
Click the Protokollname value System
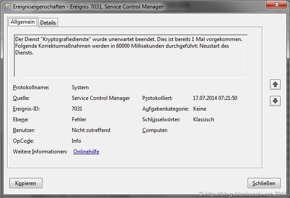[80, 87]
